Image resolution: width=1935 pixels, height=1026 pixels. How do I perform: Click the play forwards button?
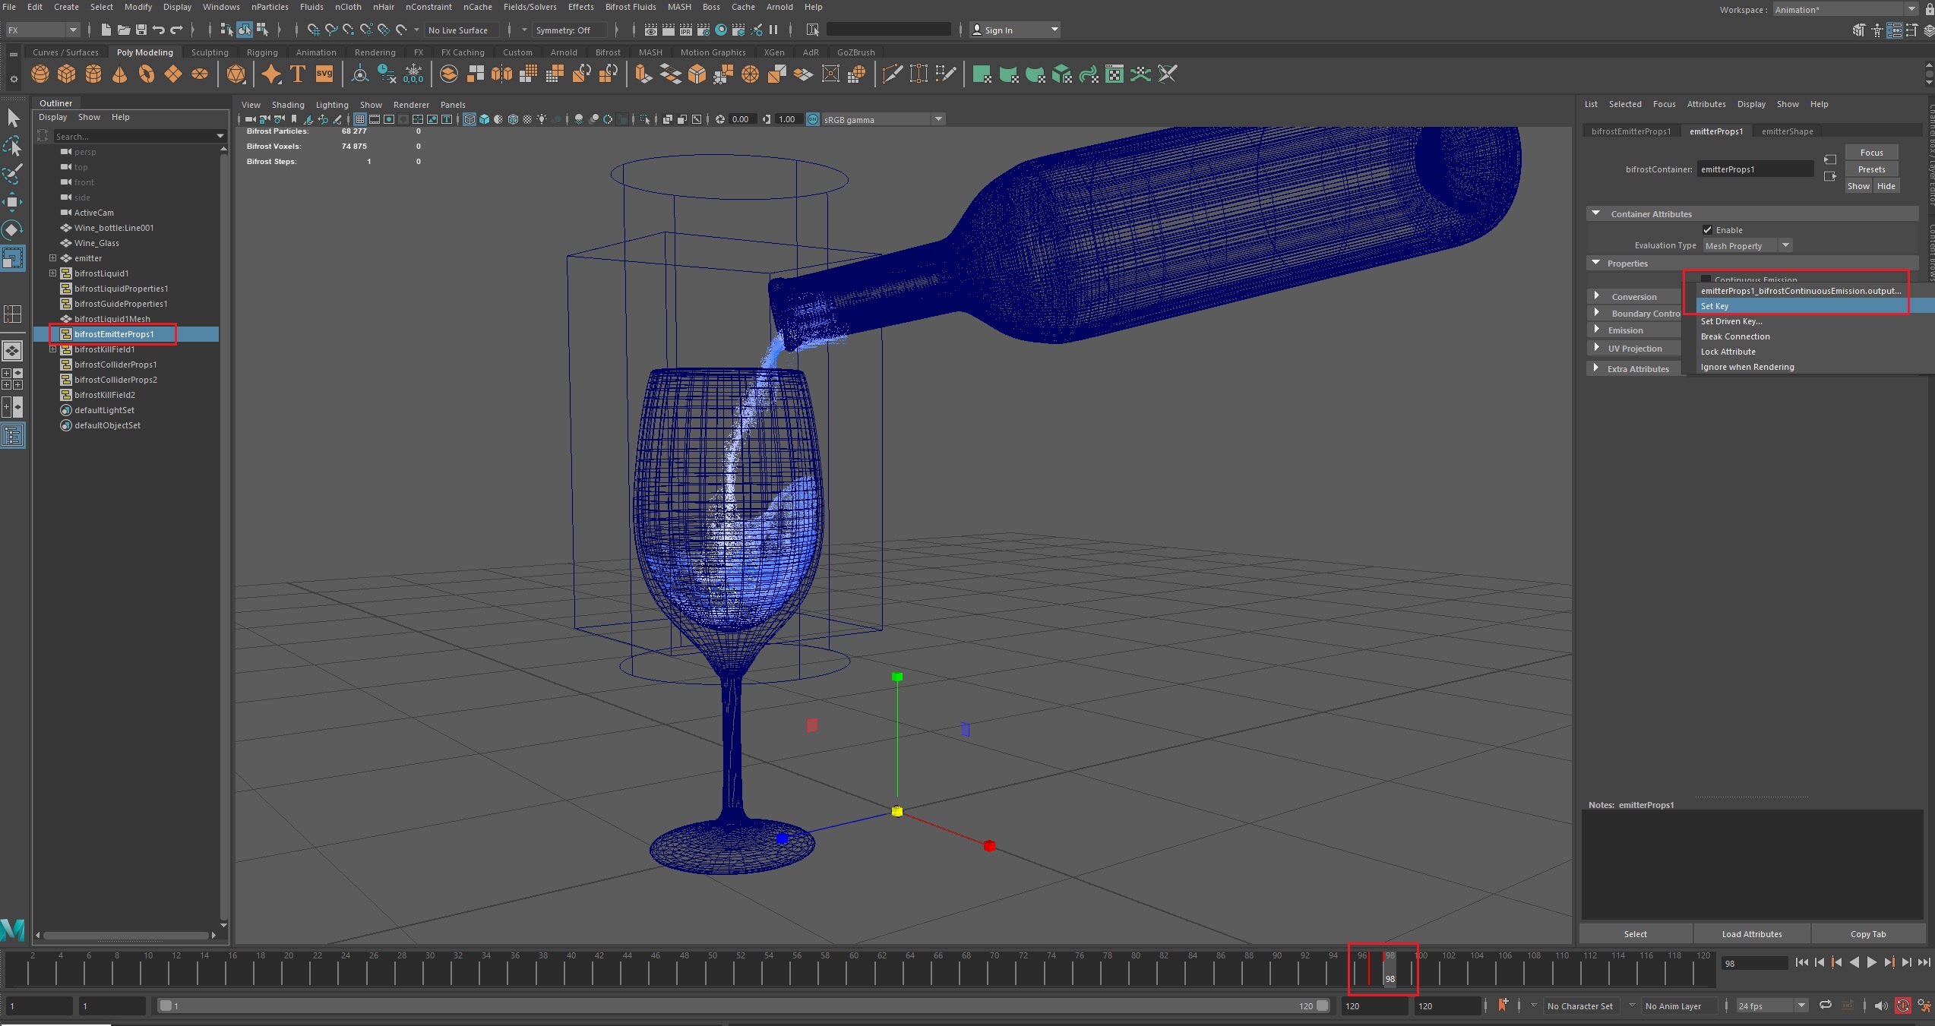[x=1872, y=962]
